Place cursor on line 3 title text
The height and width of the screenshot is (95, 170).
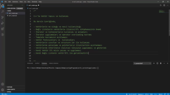pos(51,16)
